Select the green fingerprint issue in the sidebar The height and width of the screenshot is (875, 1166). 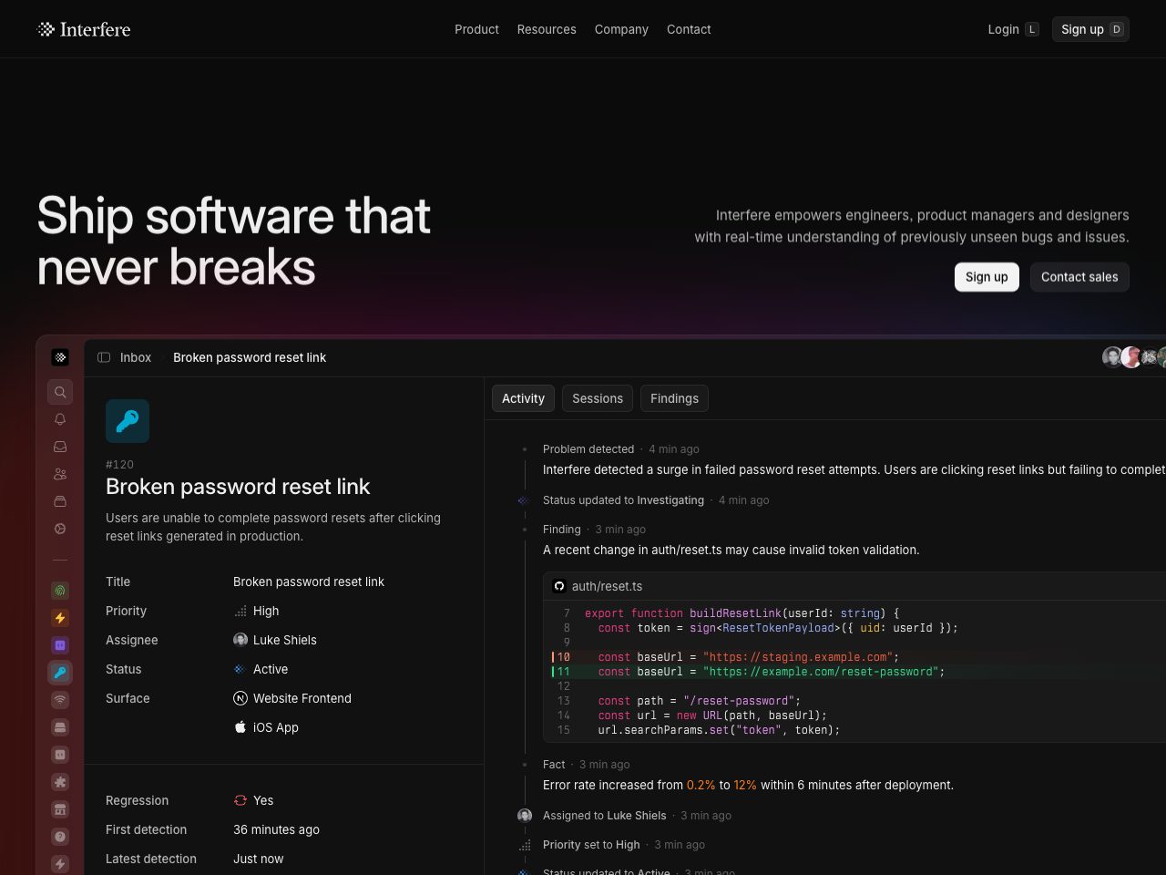[60, 591]
